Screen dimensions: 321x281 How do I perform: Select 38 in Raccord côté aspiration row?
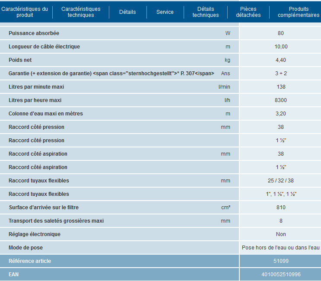[281, 154]
